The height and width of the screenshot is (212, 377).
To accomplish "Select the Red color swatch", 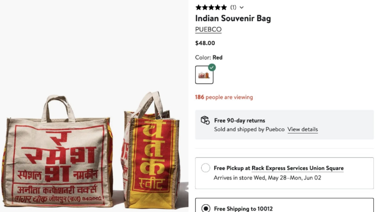I will (204, 75).
